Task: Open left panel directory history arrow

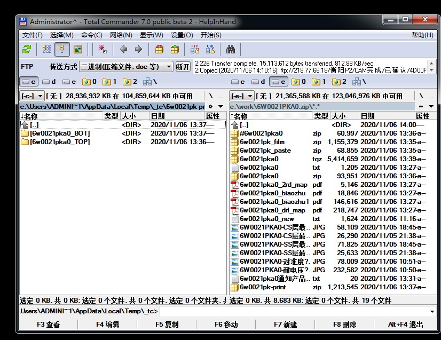Action: [221, 107]
